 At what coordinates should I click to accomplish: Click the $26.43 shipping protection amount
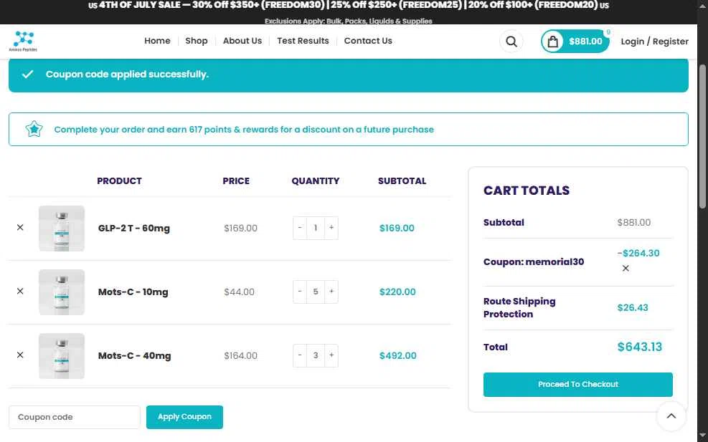coord(632,307)
